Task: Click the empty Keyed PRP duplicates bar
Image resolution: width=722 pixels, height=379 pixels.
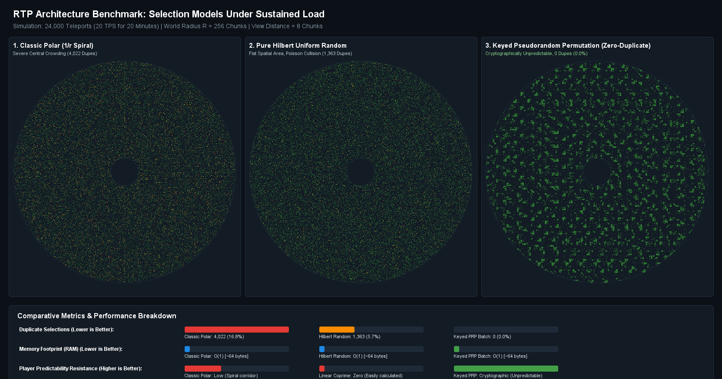Action: click(x=506, y=330)
